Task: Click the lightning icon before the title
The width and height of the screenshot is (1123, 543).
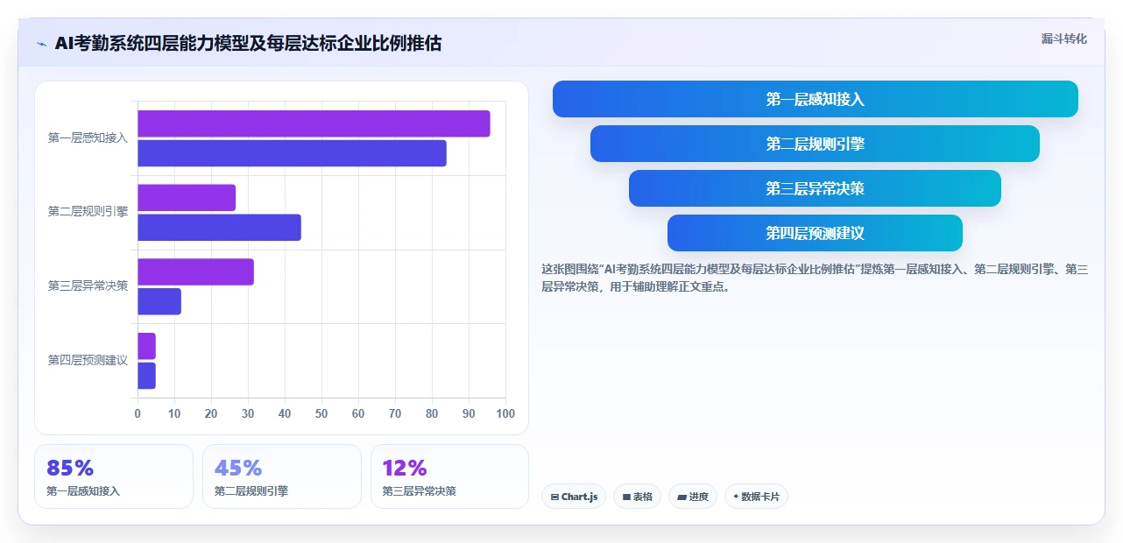Action: (42, 44)
